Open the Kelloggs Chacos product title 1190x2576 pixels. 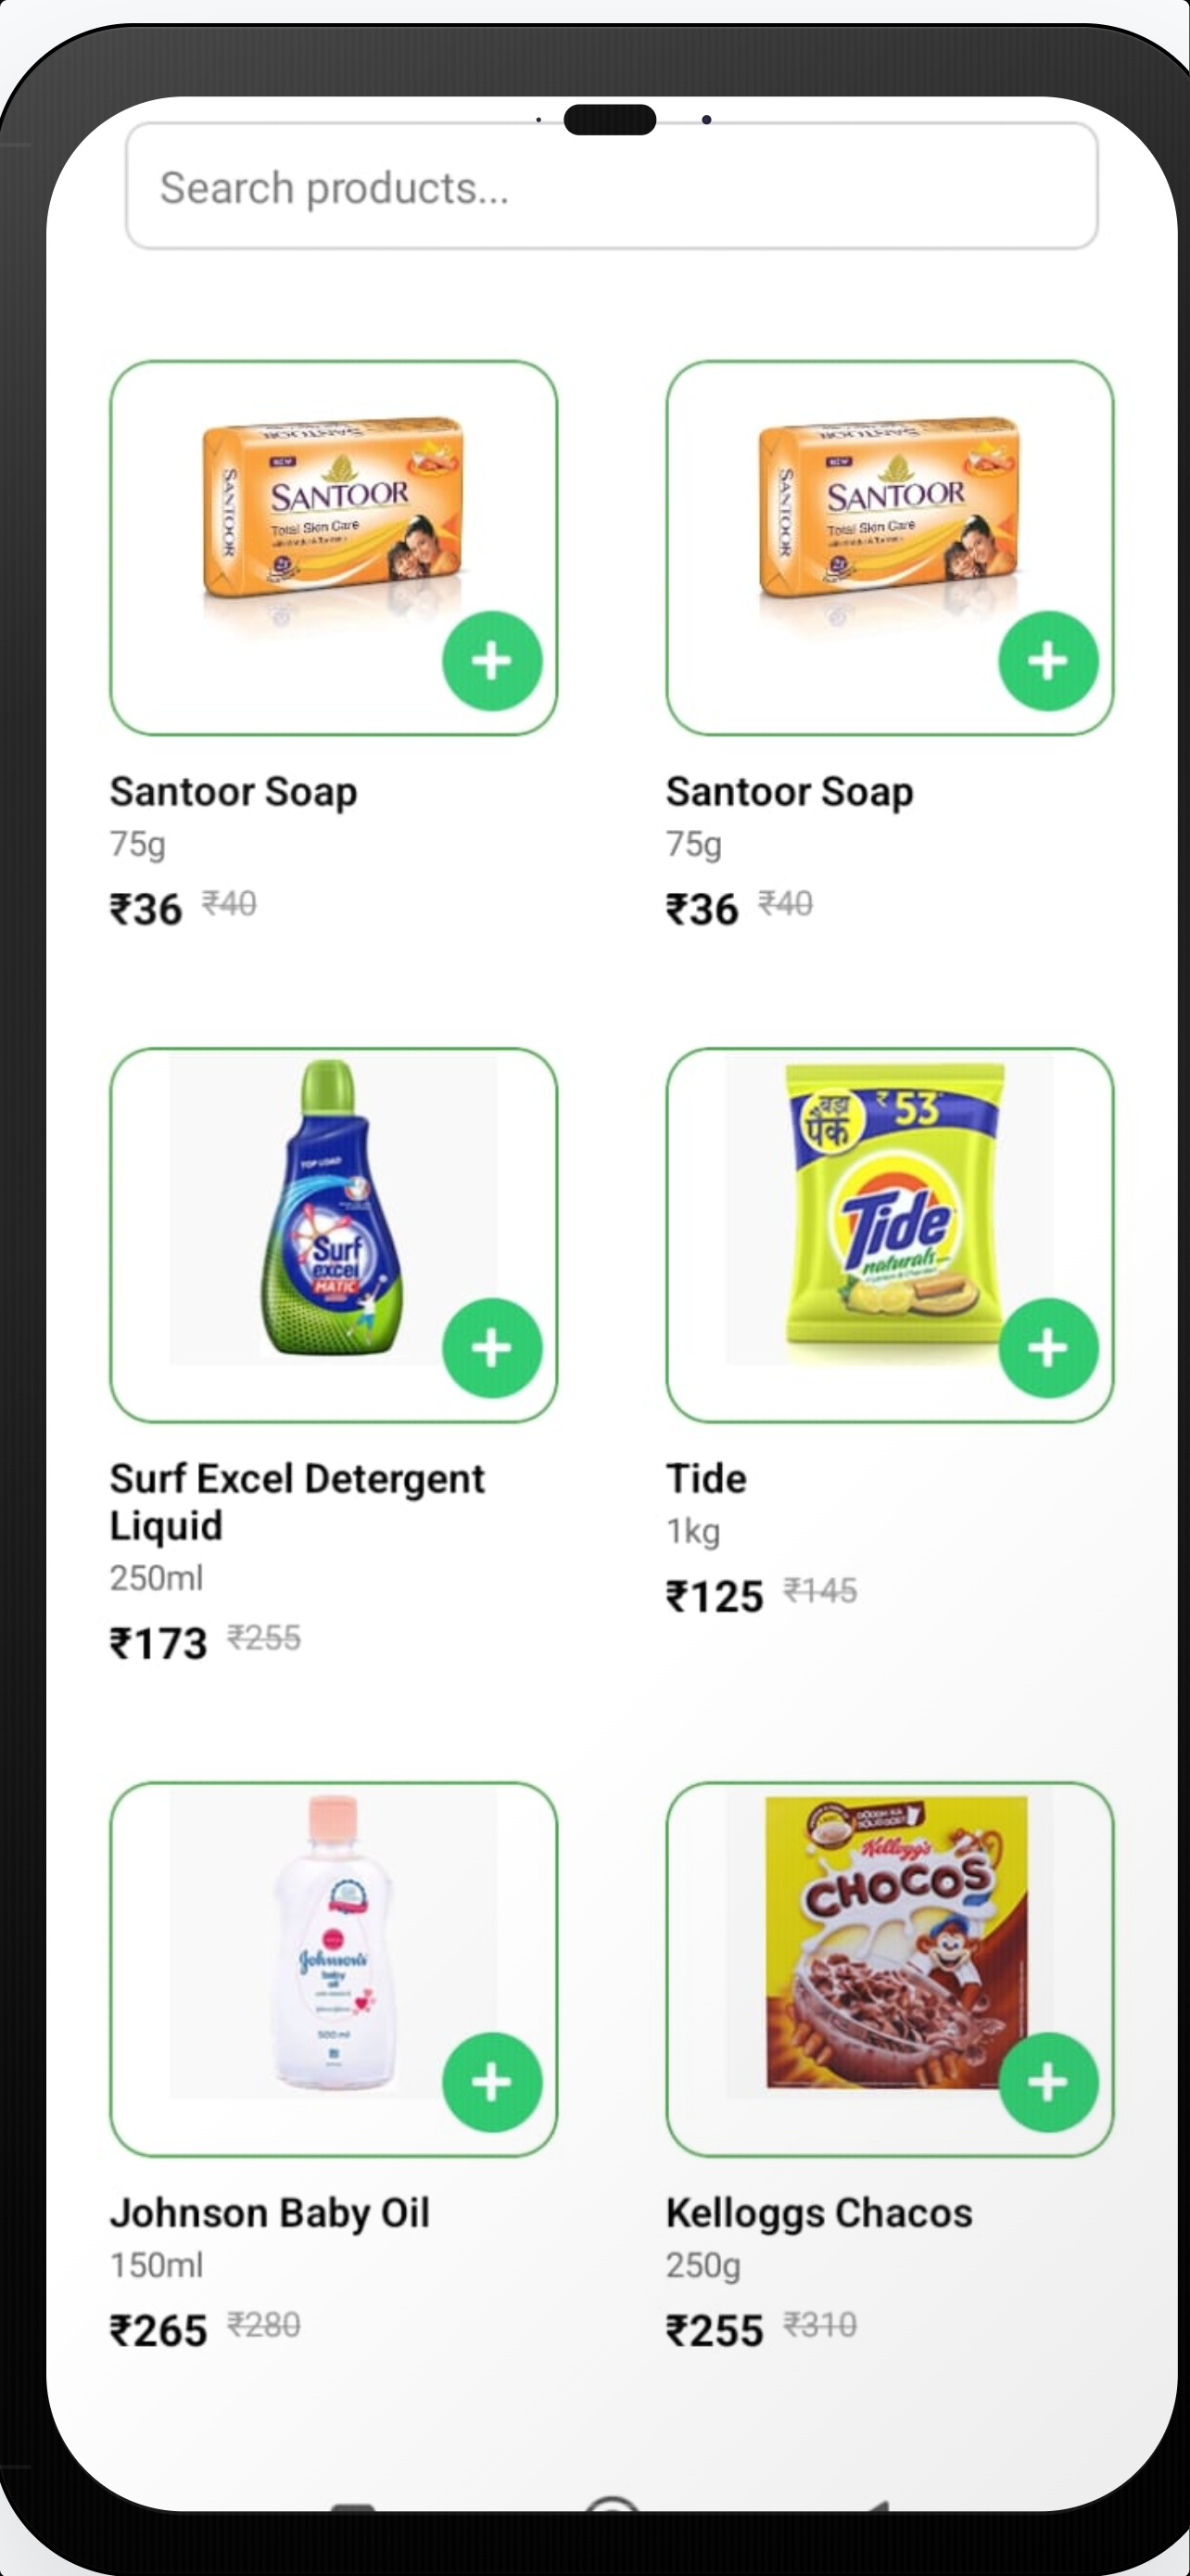tap(819, 2213)
